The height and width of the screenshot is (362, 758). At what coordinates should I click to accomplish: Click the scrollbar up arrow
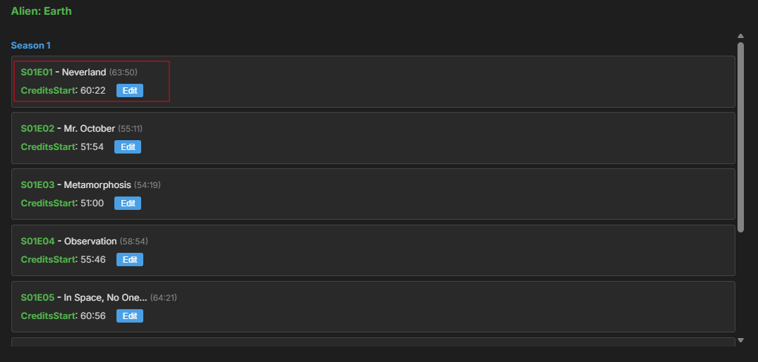(740, 36)
